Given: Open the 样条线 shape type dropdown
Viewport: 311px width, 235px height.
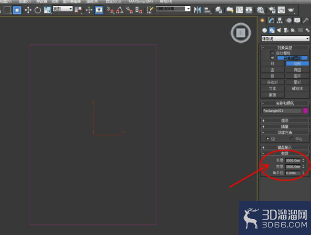Looking at the screenshot, I should pyautogui.click(x=285, y=39).
